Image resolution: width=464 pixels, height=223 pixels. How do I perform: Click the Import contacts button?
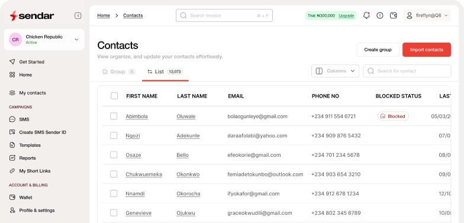point(427,50)
